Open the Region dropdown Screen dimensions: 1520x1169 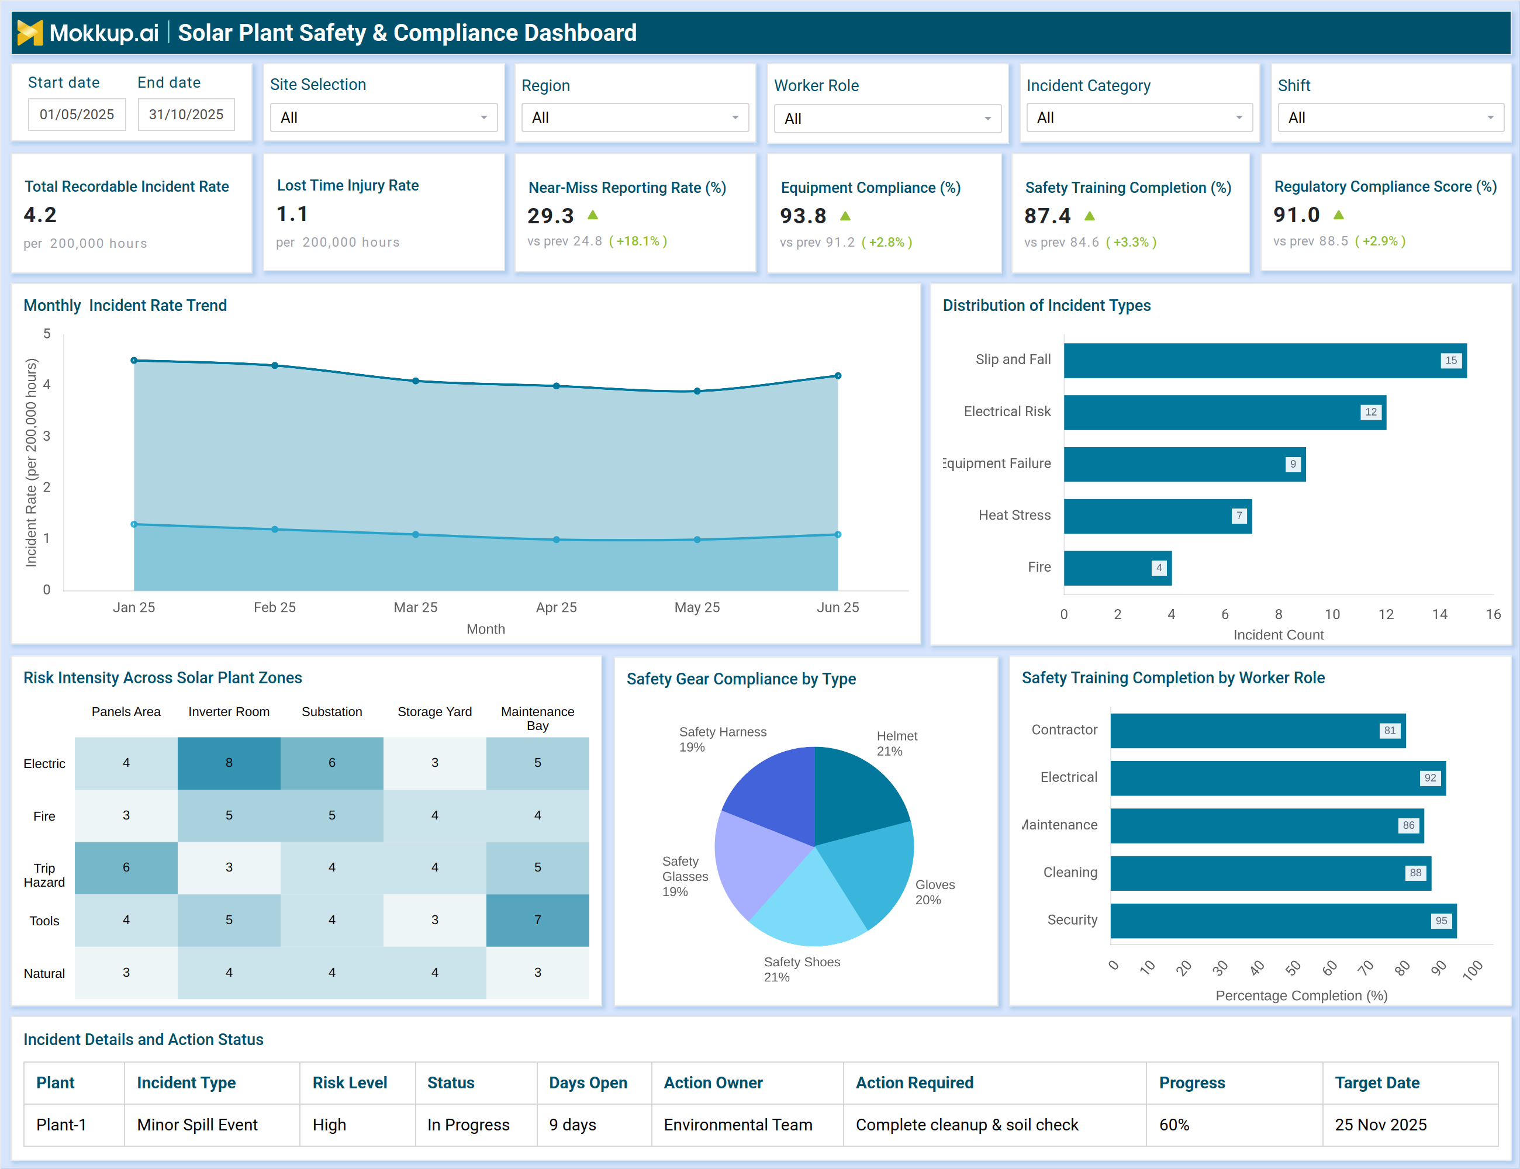635,117
